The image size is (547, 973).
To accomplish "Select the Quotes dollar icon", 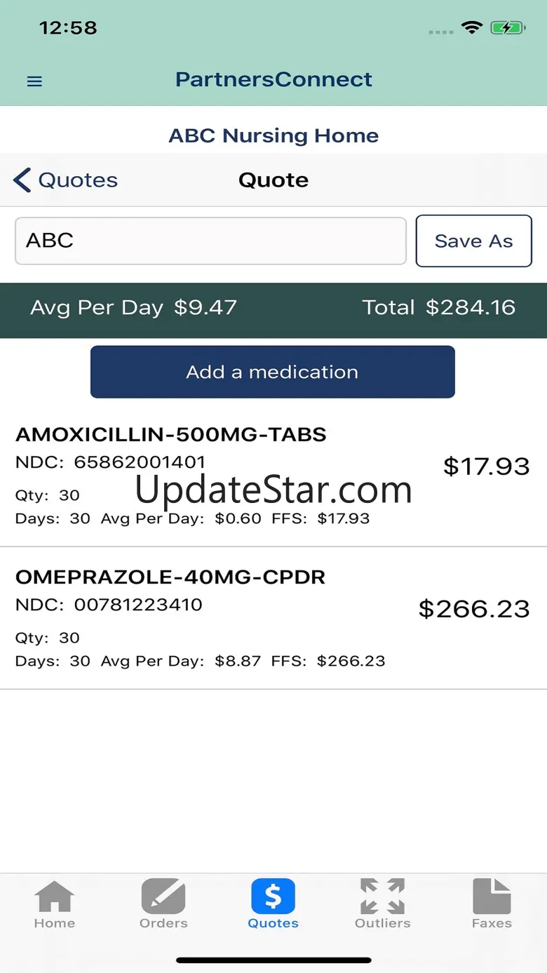I will 273,897.
